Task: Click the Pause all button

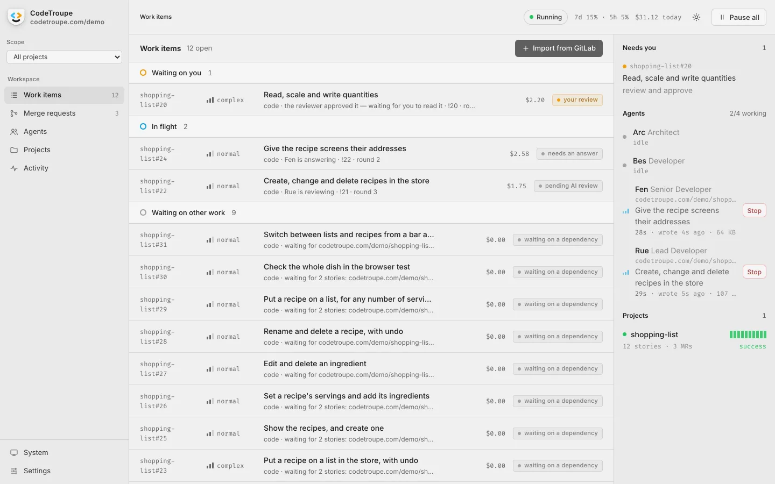Action: pyautogui.click(x=739, y=17)
